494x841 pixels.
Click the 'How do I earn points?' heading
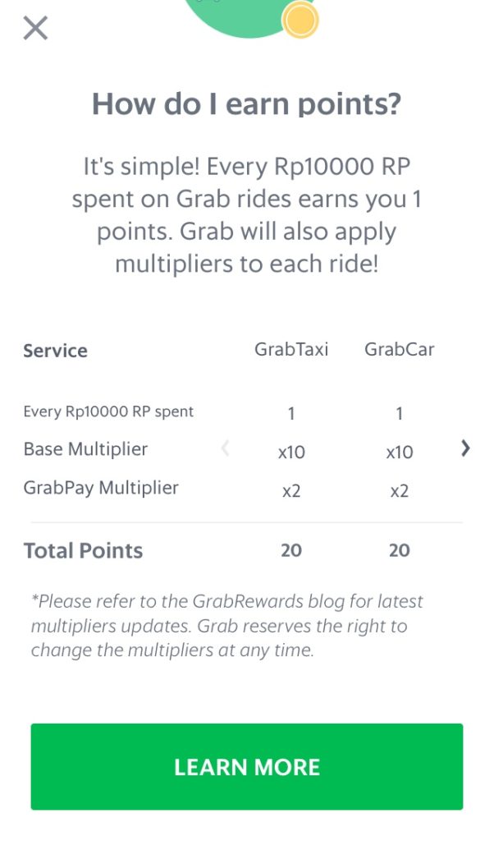tap(246, 103)
